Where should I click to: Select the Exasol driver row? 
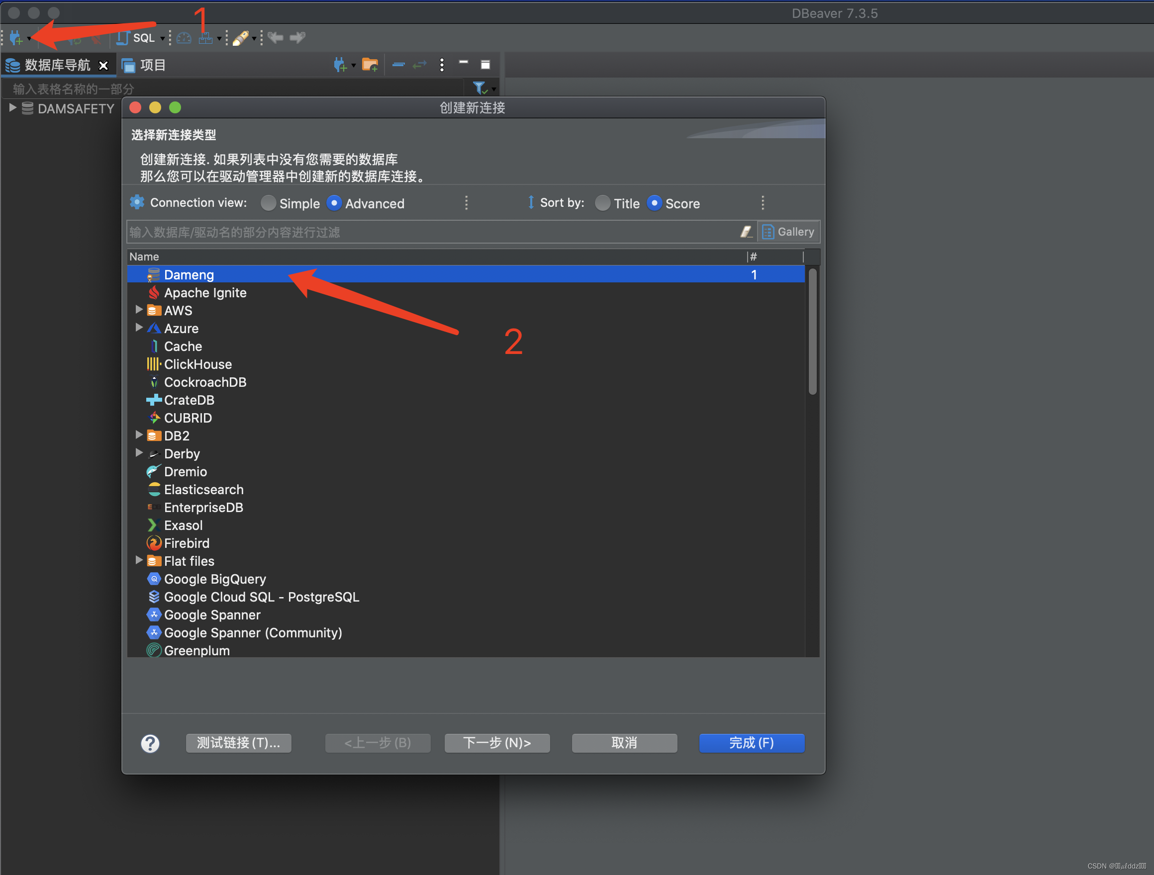point(466,525)
